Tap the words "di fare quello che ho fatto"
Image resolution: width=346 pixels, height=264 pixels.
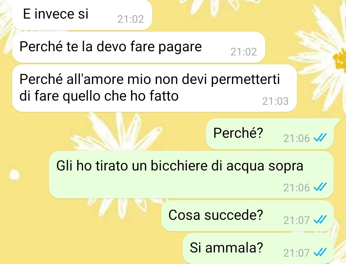point(99,96)
